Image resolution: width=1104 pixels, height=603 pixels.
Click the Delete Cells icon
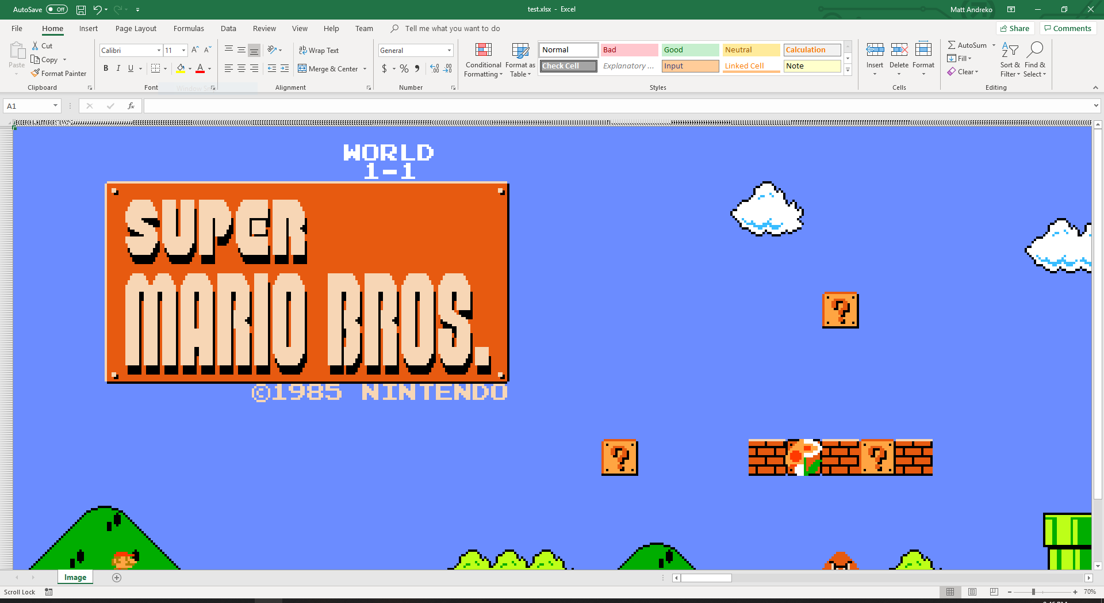click(x=899, y=50)
